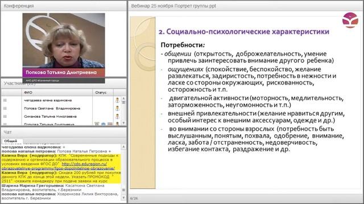Image resolution: width=364 pixels, height=204 pixels.
Task: Click the purple logo on the slide
Action: [x=350, y=20]
